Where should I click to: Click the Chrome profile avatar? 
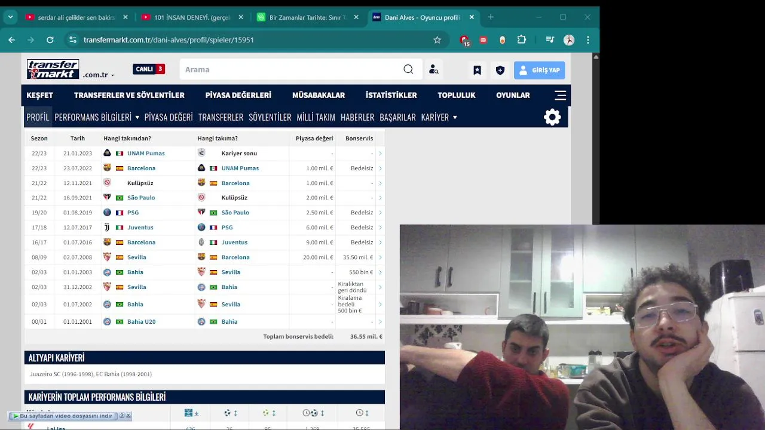pos(569,40)
